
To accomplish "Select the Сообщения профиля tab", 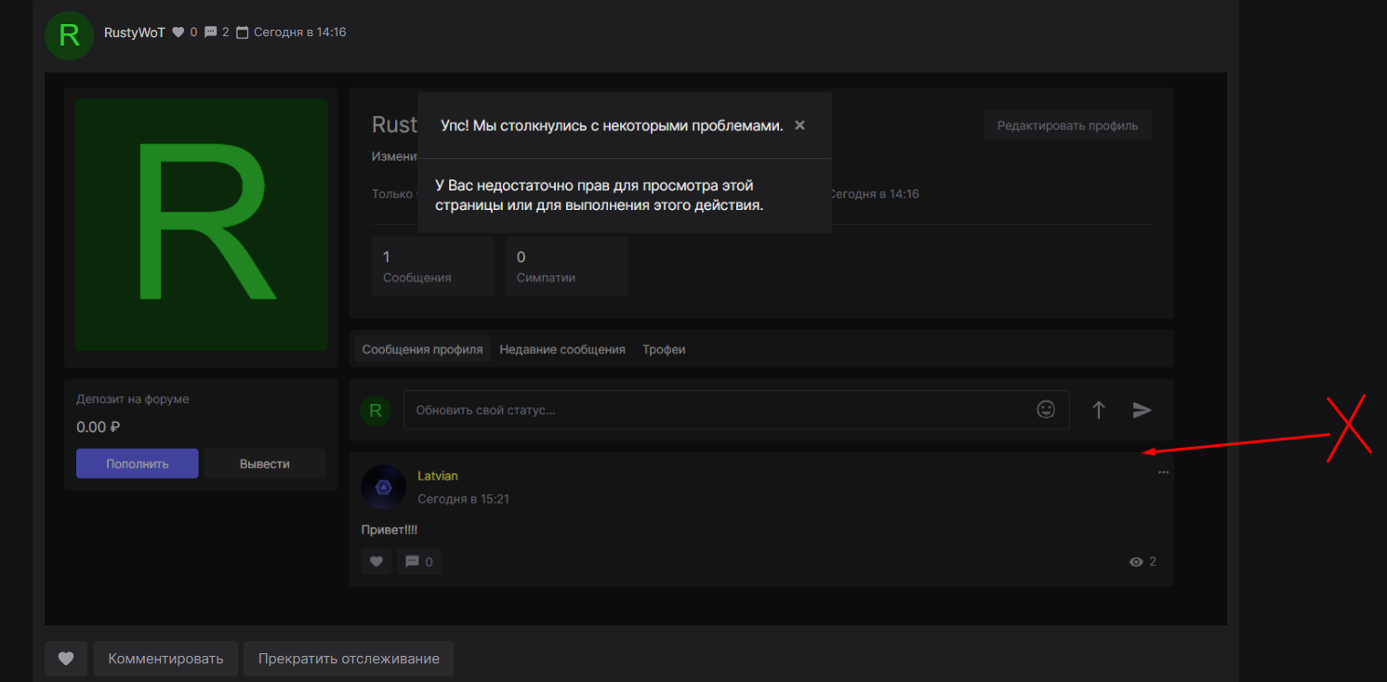I will pyautogui.click(x=422, y=349).
